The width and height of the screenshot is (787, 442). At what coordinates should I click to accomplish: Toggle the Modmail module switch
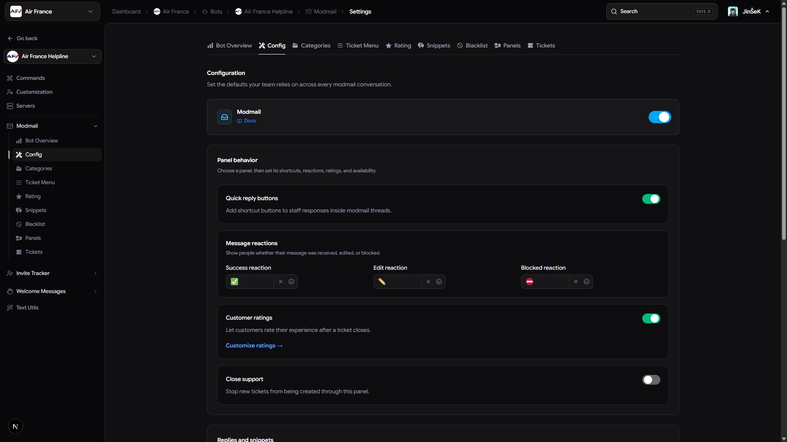click(660, 117)
